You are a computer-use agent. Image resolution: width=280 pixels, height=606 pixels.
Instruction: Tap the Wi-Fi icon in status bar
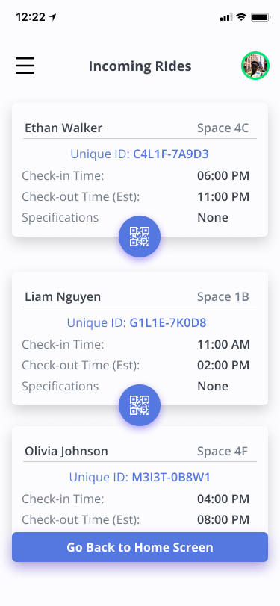pyautogui.click(x=241, y=17)
